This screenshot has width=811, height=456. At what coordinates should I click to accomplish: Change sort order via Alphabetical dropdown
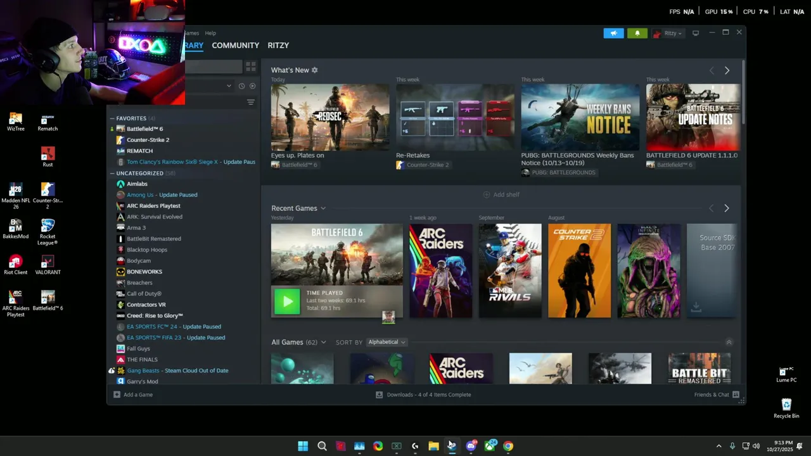coord(386,342)
